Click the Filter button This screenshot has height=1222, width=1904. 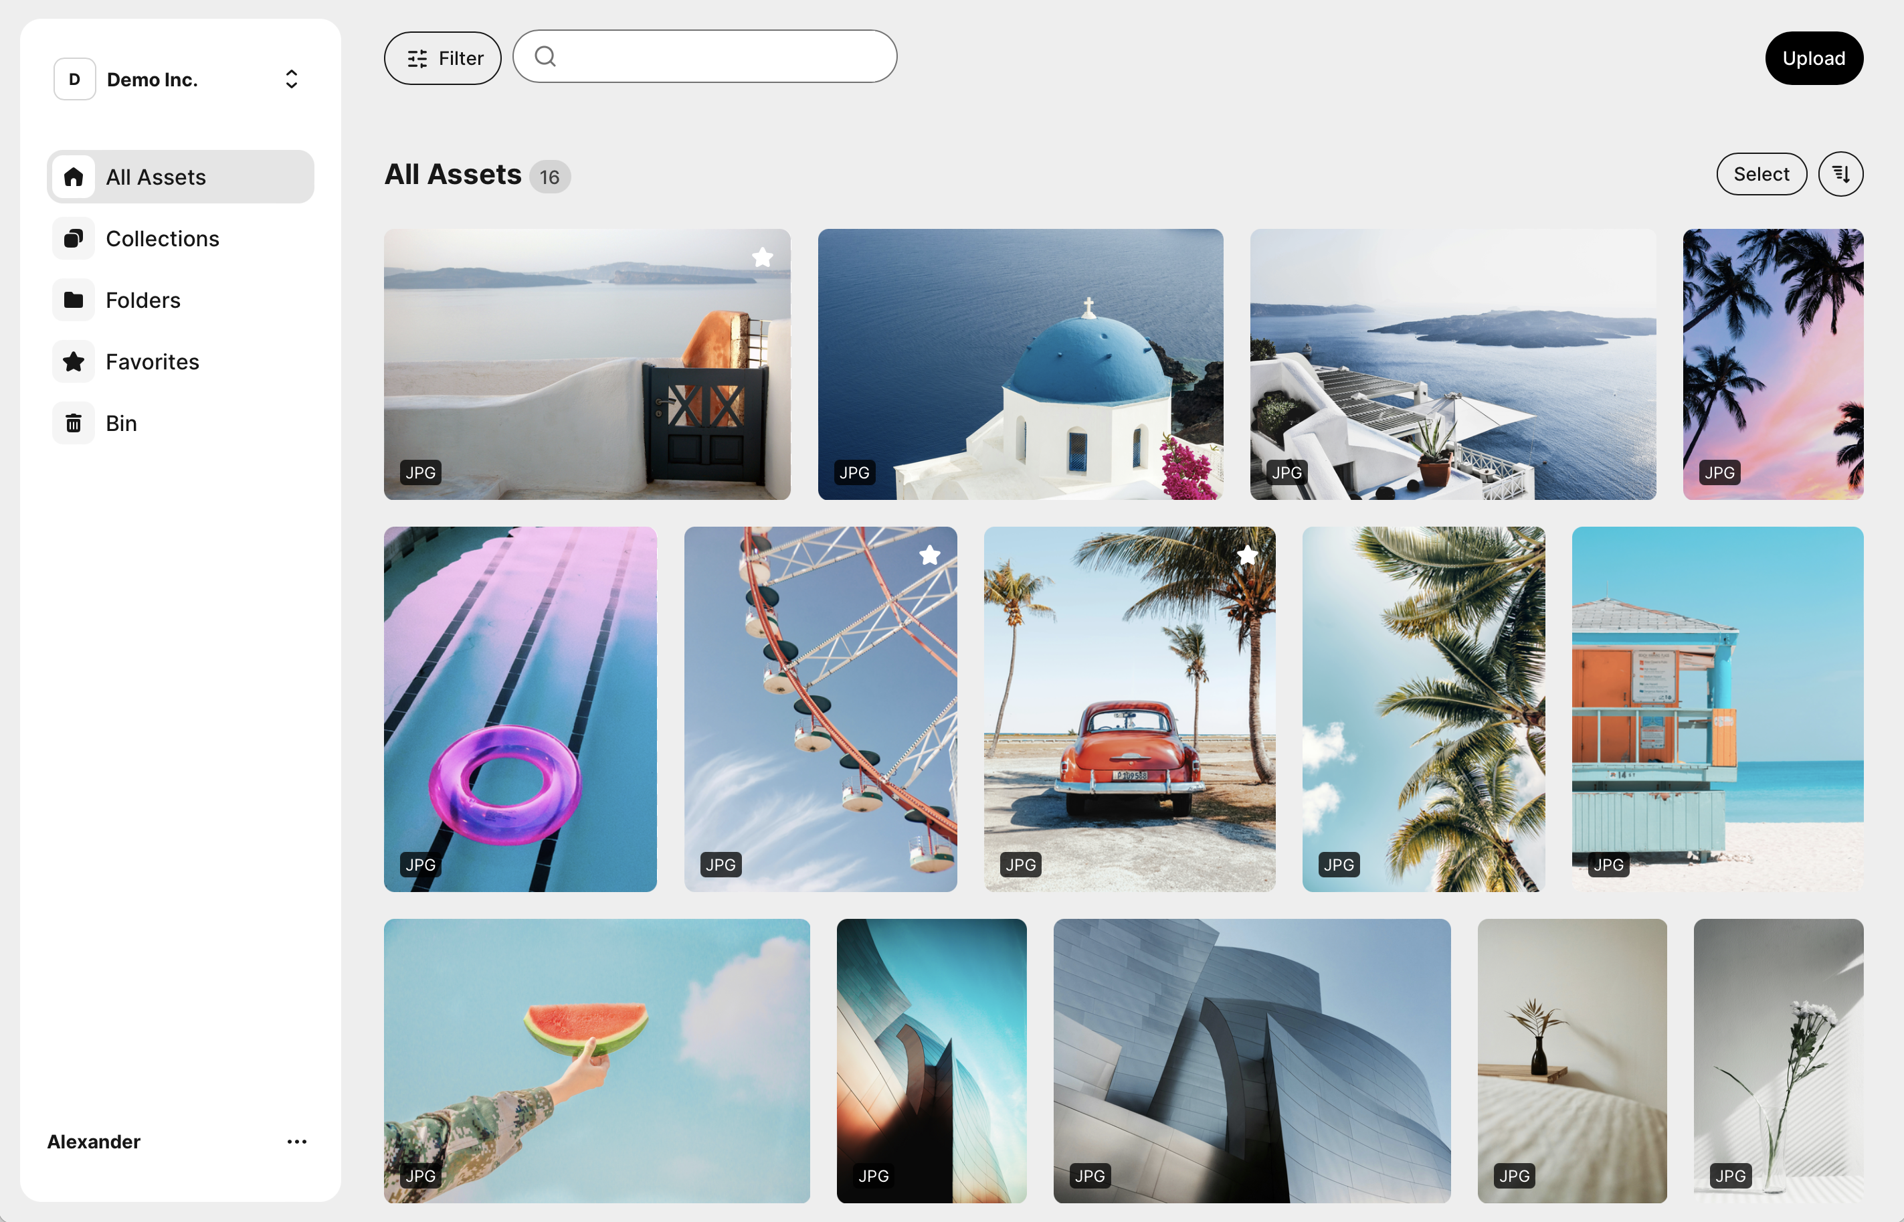click(x=443, y=57)
